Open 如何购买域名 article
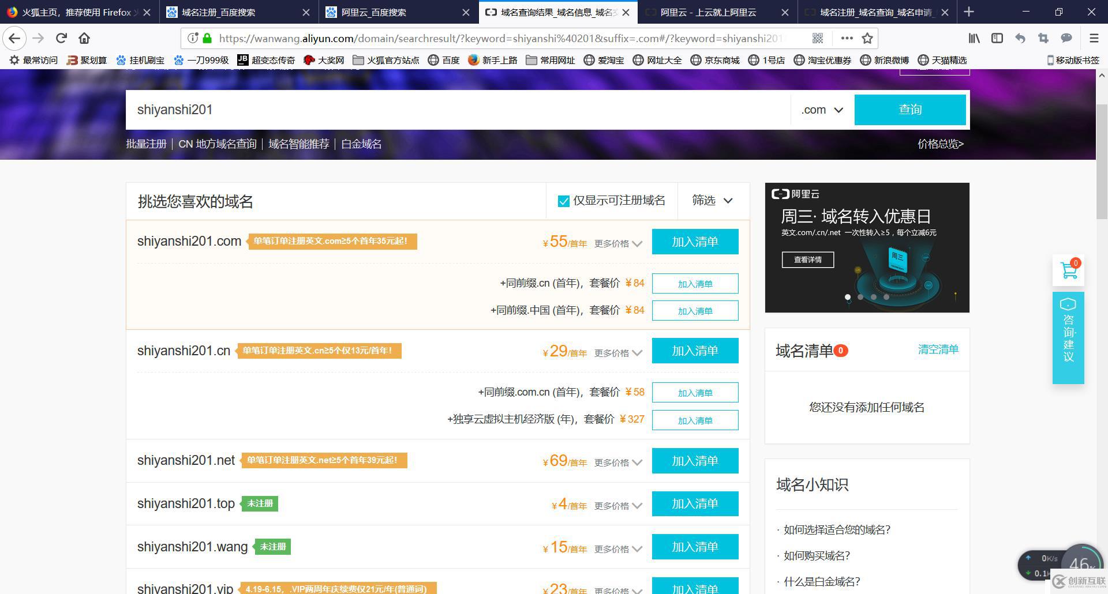Image resolution: width=1108 pixels, height=594 pixels. [x=817, y=555]
